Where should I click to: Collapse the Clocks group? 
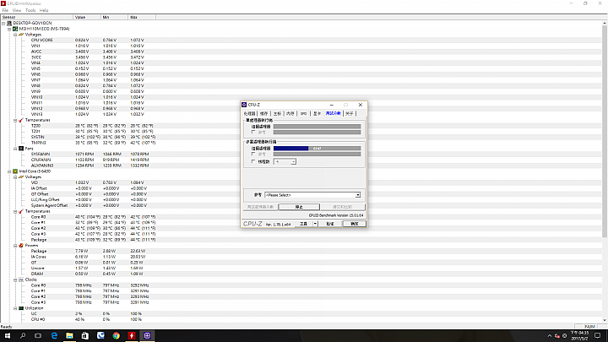(15, 280)
